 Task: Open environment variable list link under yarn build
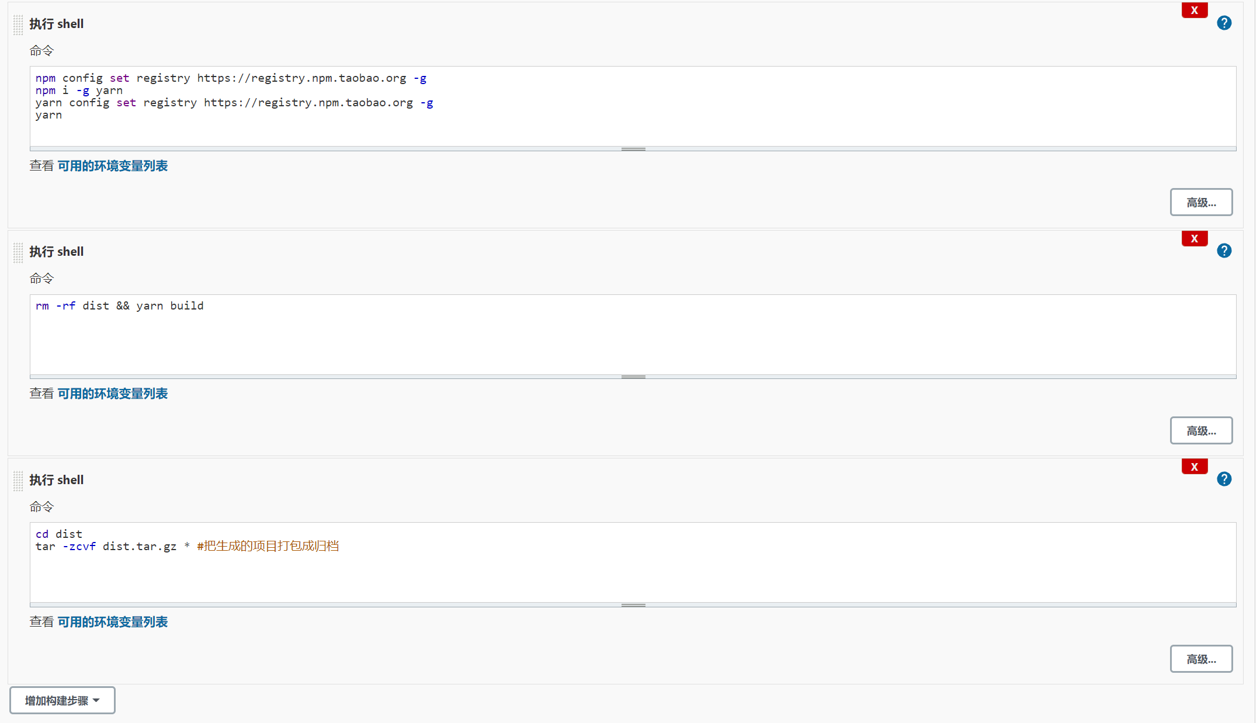coord(112,394)
